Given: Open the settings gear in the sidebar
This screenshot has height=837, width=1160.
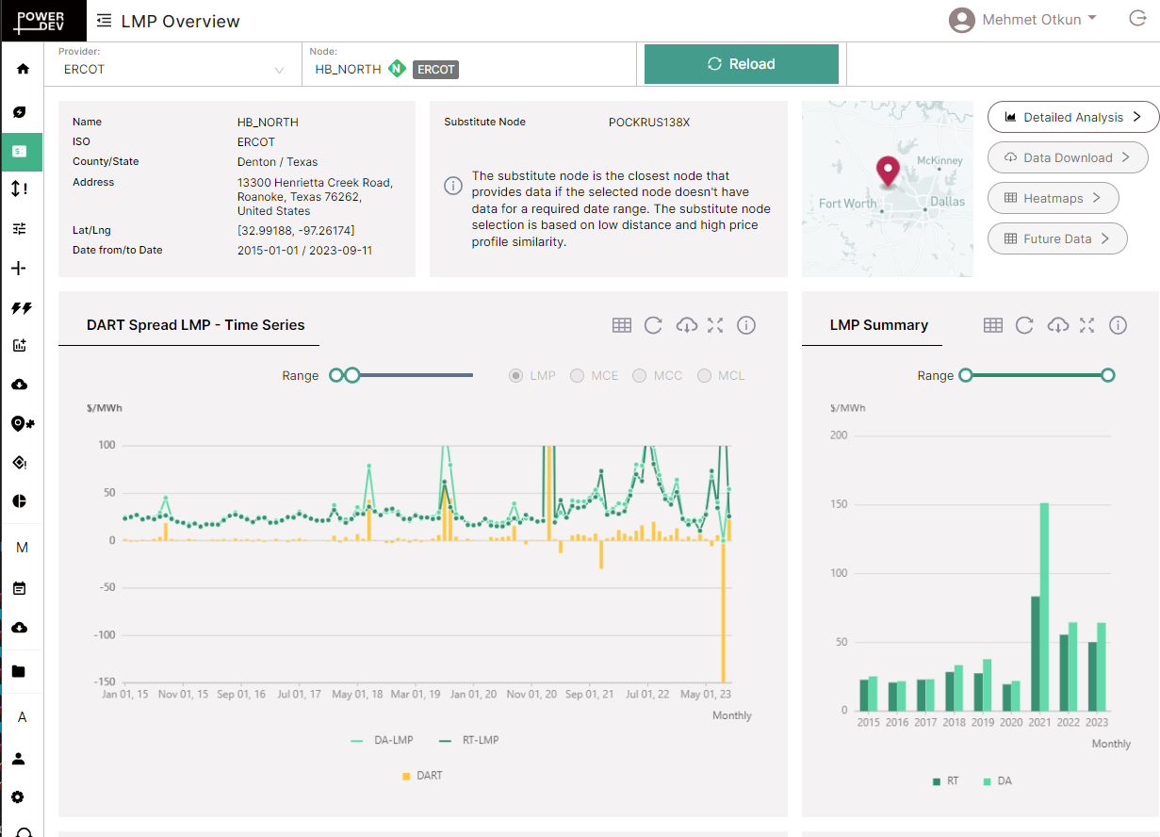Looking at the screenshot, I should (20, 796).
